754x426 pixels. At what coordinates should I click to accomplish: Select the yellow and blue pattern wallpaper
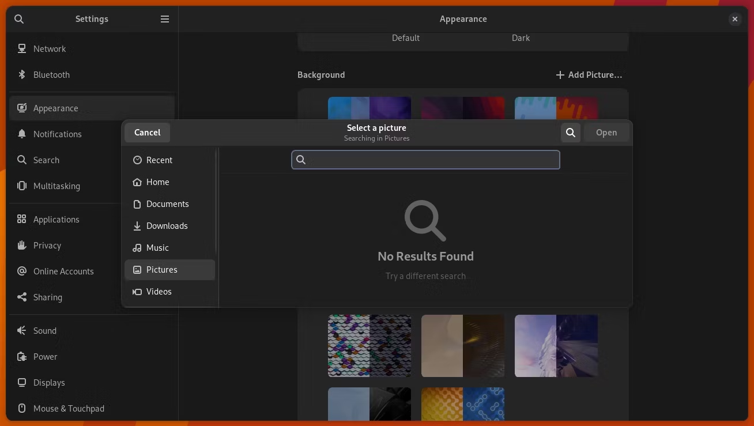click(x=463, y=404)
